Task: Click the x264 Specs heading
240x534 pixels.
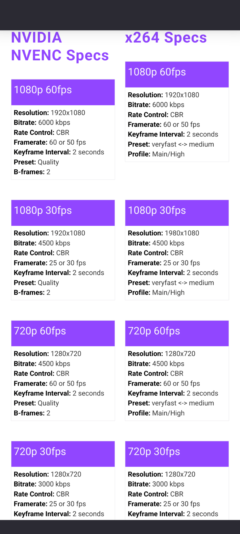Action: (x=166, y=38)
